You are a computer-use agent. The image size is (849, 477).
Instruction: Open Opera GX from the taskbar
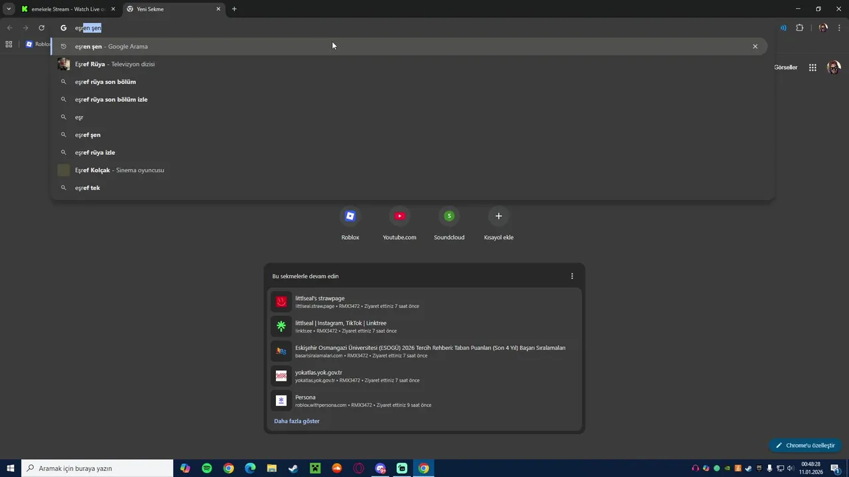point(359,468)
